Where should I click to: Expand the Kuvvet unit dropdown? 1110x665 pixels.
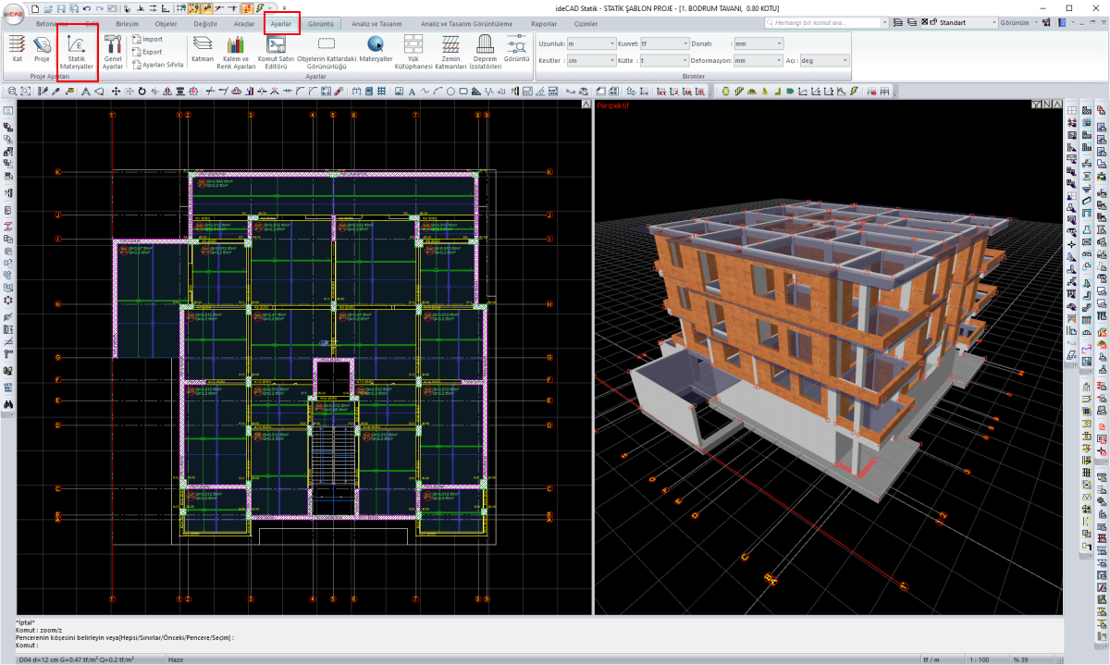click(x=684, y=43)
